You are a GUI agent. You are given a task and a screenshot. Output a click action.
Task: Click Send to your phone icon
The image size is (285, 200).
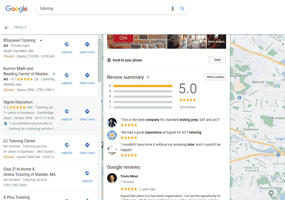tap(109, 60)
